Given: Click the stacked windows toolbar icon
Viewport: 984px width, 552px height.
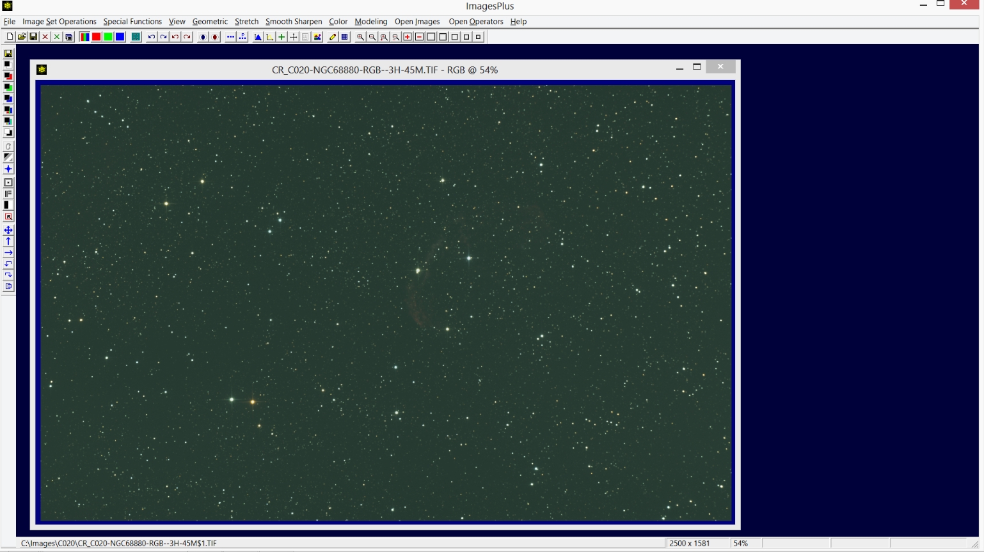Looking at the screenshot, I should (x=68, y=37).
